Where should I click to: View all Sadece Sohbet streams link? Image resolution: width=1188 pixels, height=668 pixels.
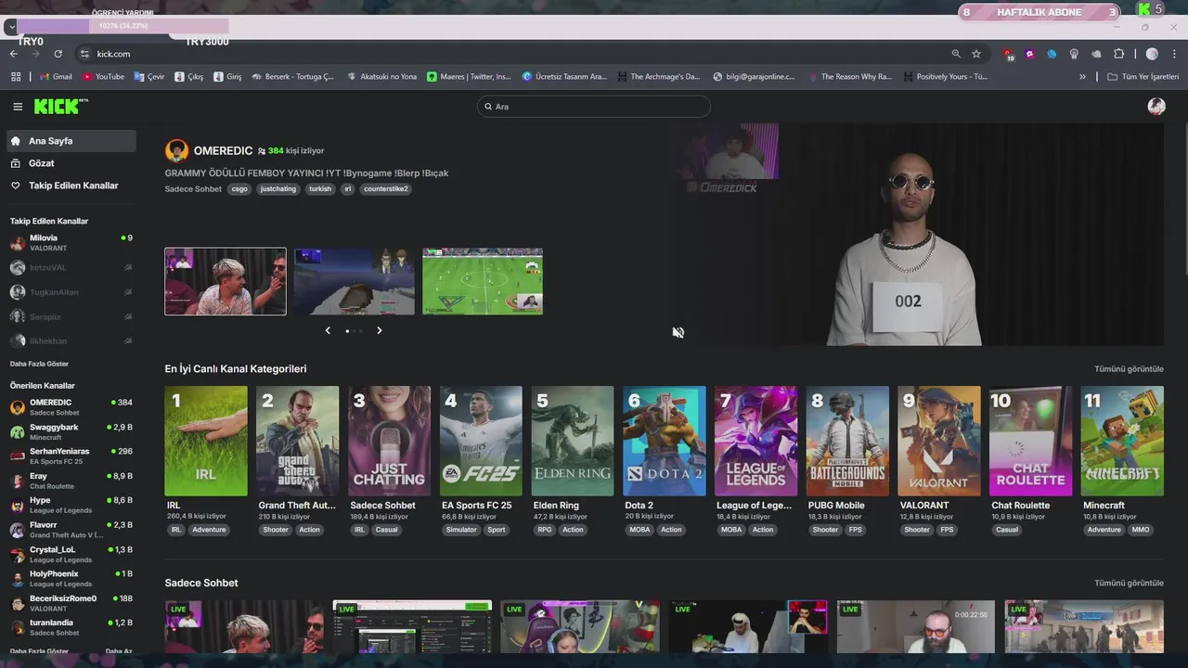(x=1129, y=584)
